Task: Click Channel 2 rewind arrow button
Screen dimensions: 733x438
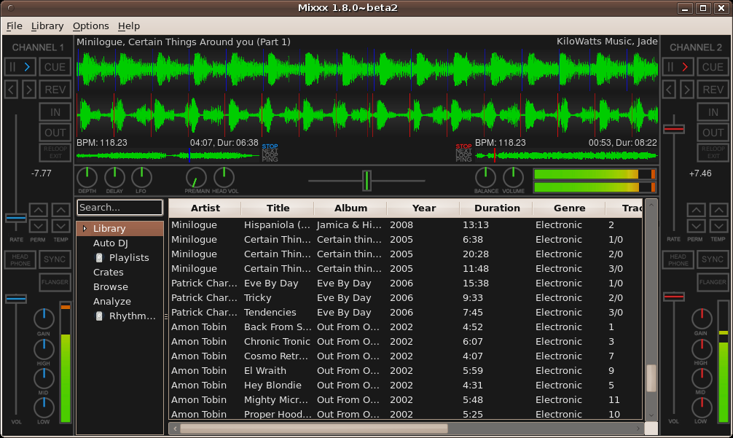Action: point(669,90)
